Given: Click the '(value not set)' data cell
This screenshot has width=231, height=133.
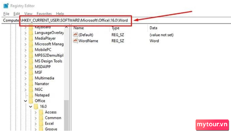Looking at the screenshot, I should [161, 35].
